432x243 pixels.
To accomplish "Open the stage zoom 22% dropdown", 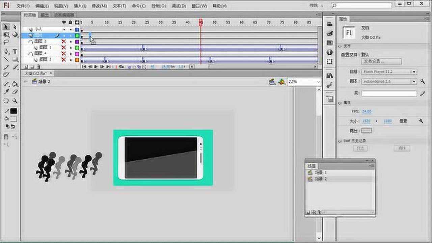I will [x=318, y=82].
